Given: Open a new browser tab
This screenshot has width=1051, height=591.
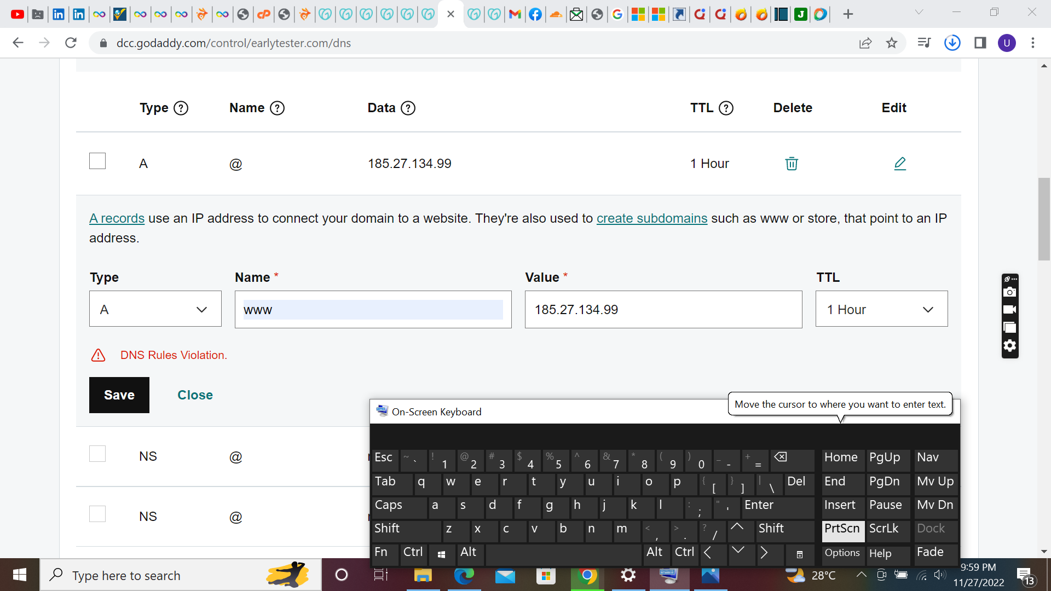Looking at the screenshot, I should (848, 14).
